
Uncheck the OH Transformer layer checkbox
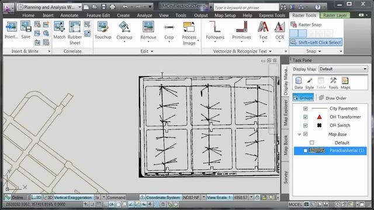(305, 117)
